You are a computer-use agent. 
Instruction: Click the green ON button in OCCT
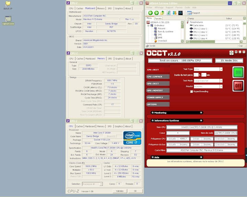(238, 72)
